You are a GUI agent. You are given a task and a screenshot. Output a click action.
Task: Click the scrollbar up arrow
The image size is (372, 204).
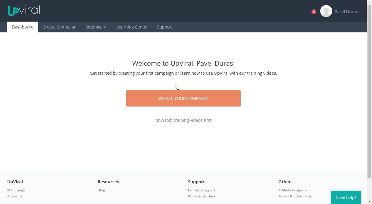[x=370, y=2]
